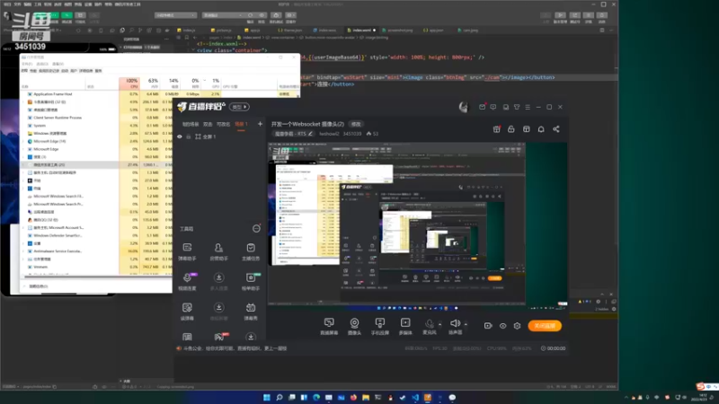The width and height of the screenshot is (719, 404).
Task: Click the 麦克风 microphone icon
Action: (x=430, y=324)
